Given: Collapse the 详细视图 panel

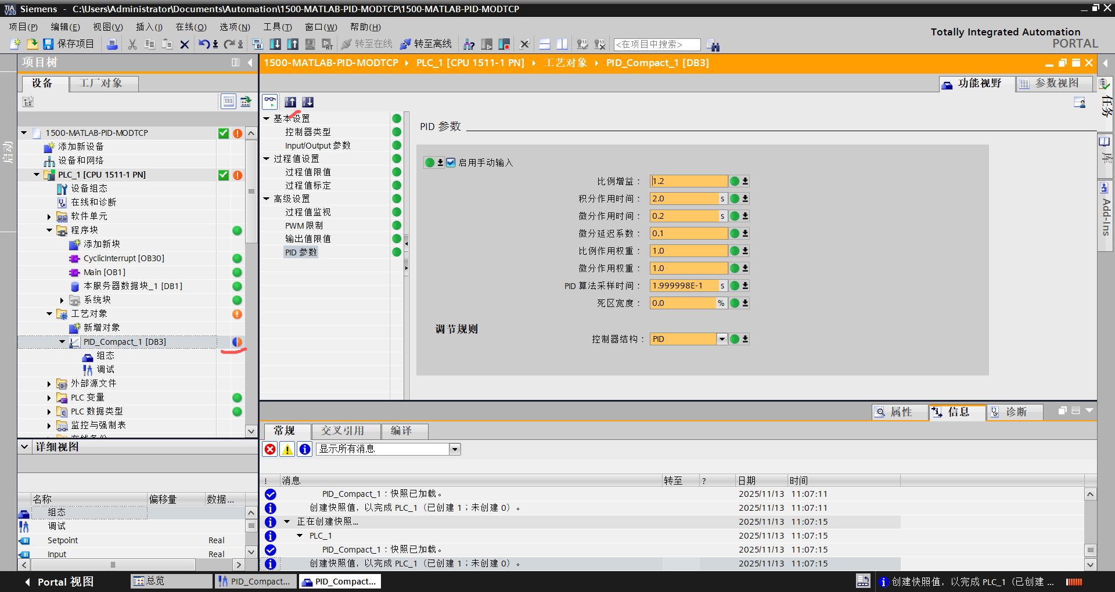Looking at the screenshot, I should click(x=24, y=447).
